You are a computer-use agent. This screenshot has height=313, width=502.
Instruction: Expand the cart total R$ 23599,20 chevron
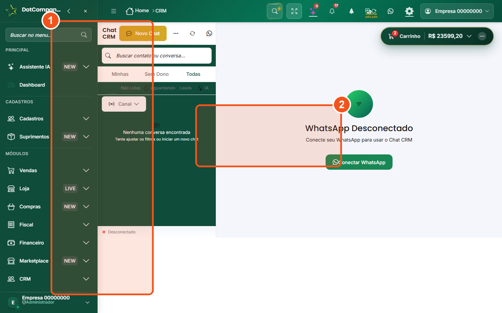pyautogui.click(x=469, y=36)
